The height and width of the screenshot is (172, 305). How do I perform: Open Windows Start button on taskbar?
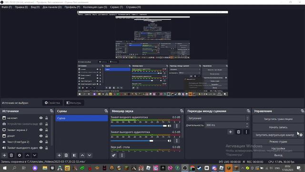(x=5, y=168)
